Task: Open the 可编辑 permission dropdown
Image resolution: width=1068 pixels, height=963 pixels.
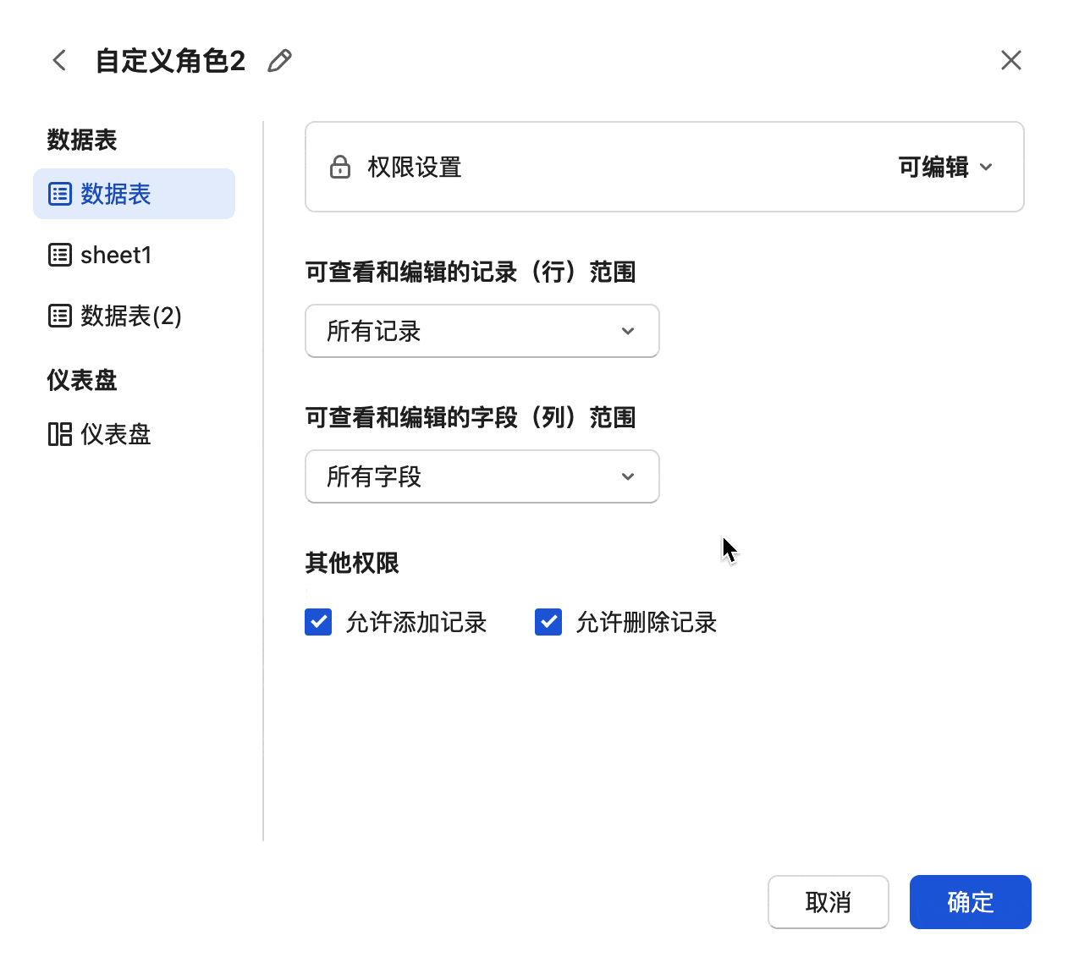Action: (944, 167)
